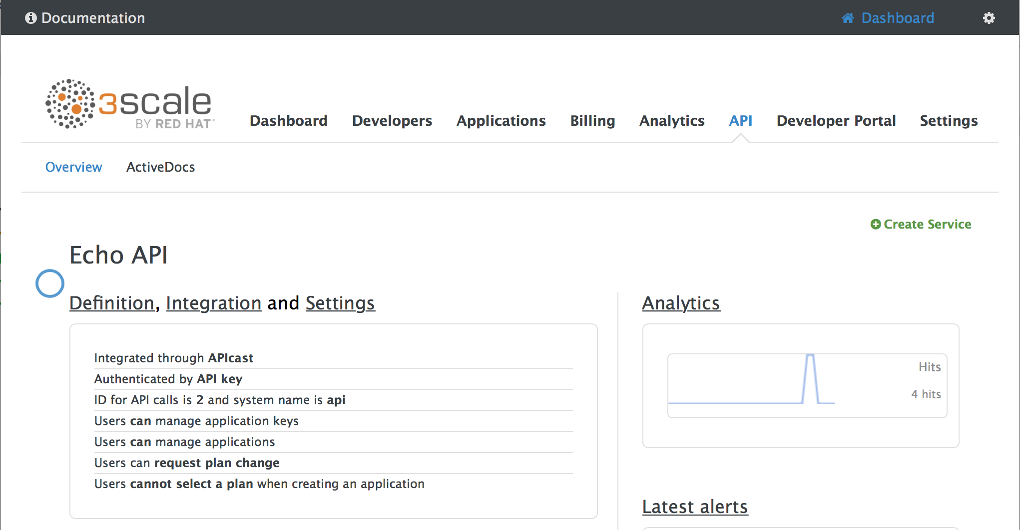The height and width of the screenshot is (530, 1020).
Task: Open the Latest alerts link
Action: (694, 507)
